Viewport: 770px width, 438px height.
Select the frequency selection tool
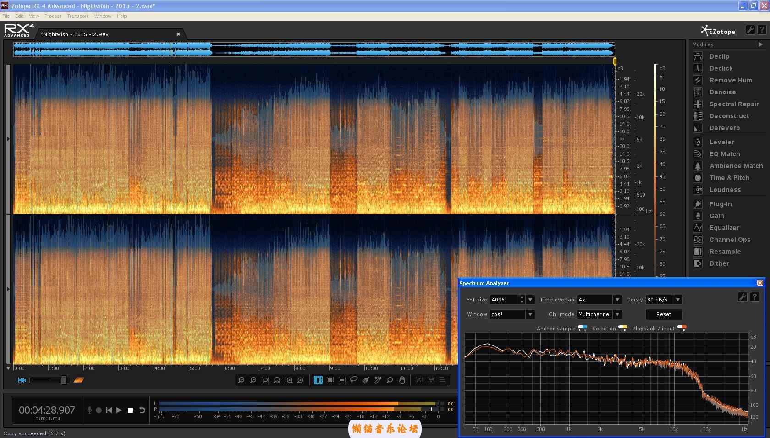click(342, 380)
